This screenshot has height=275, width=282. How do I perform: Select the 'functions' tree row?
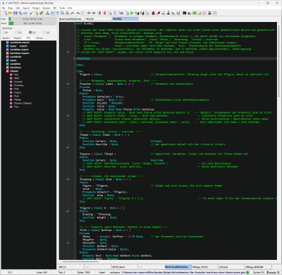point(16,67)
